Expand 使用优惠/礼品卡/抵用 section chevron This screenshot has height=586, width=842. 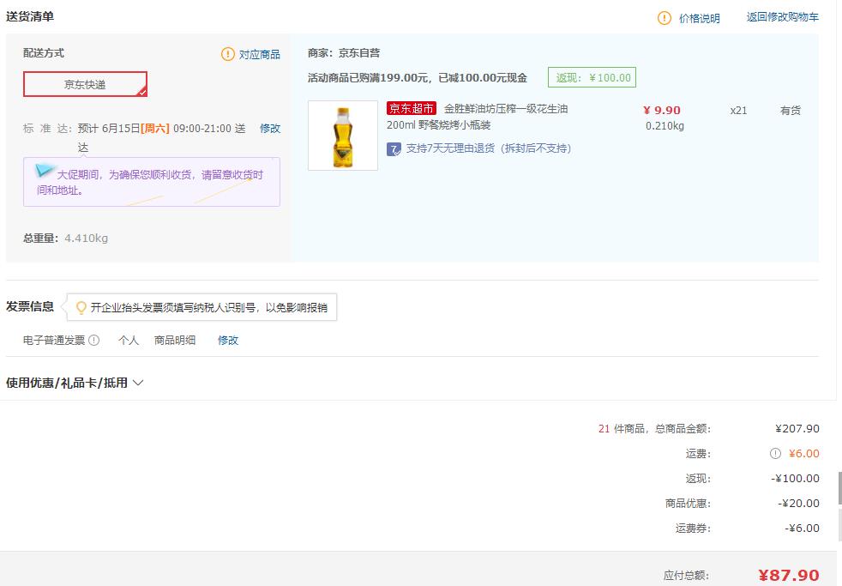[x=138, y=383]
